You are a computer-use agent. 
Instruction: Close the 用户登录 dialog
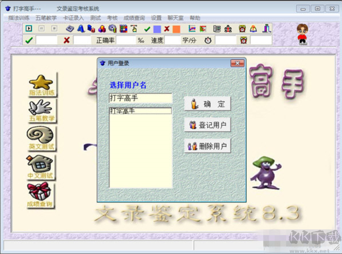point(237,63)
